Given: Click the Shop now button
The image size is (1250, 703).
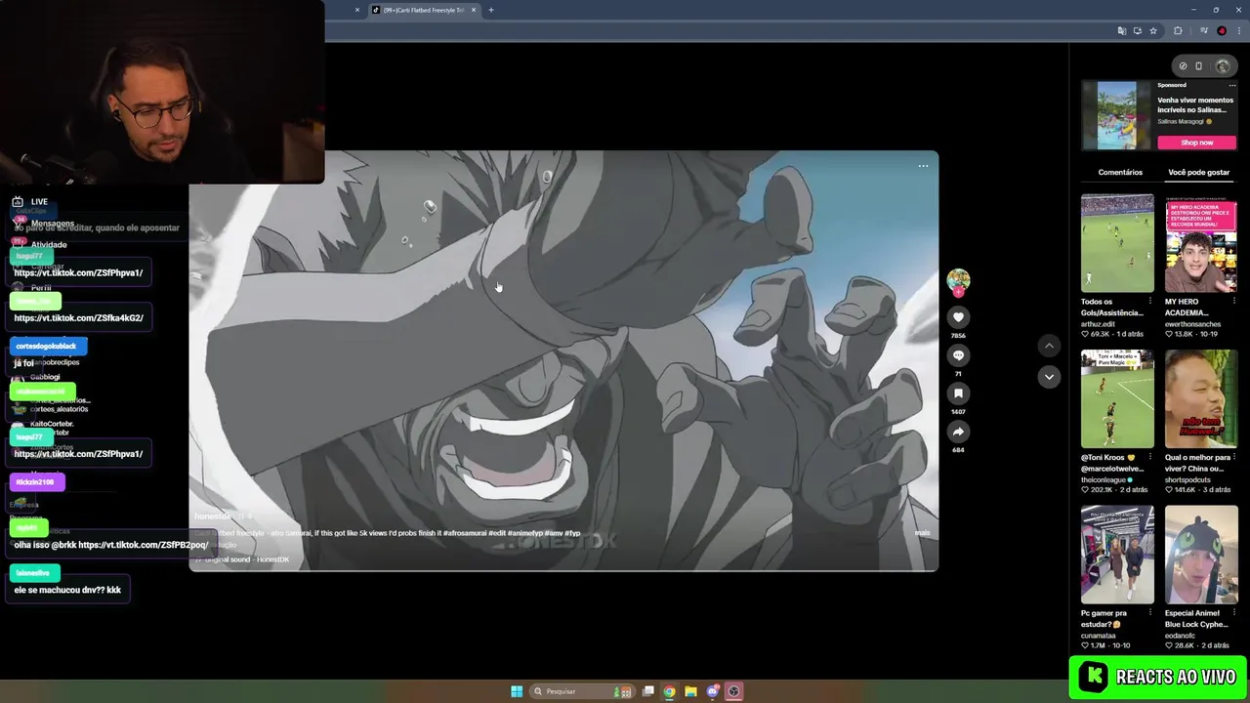Looking at the screenshot, I should pos(1197,143).
